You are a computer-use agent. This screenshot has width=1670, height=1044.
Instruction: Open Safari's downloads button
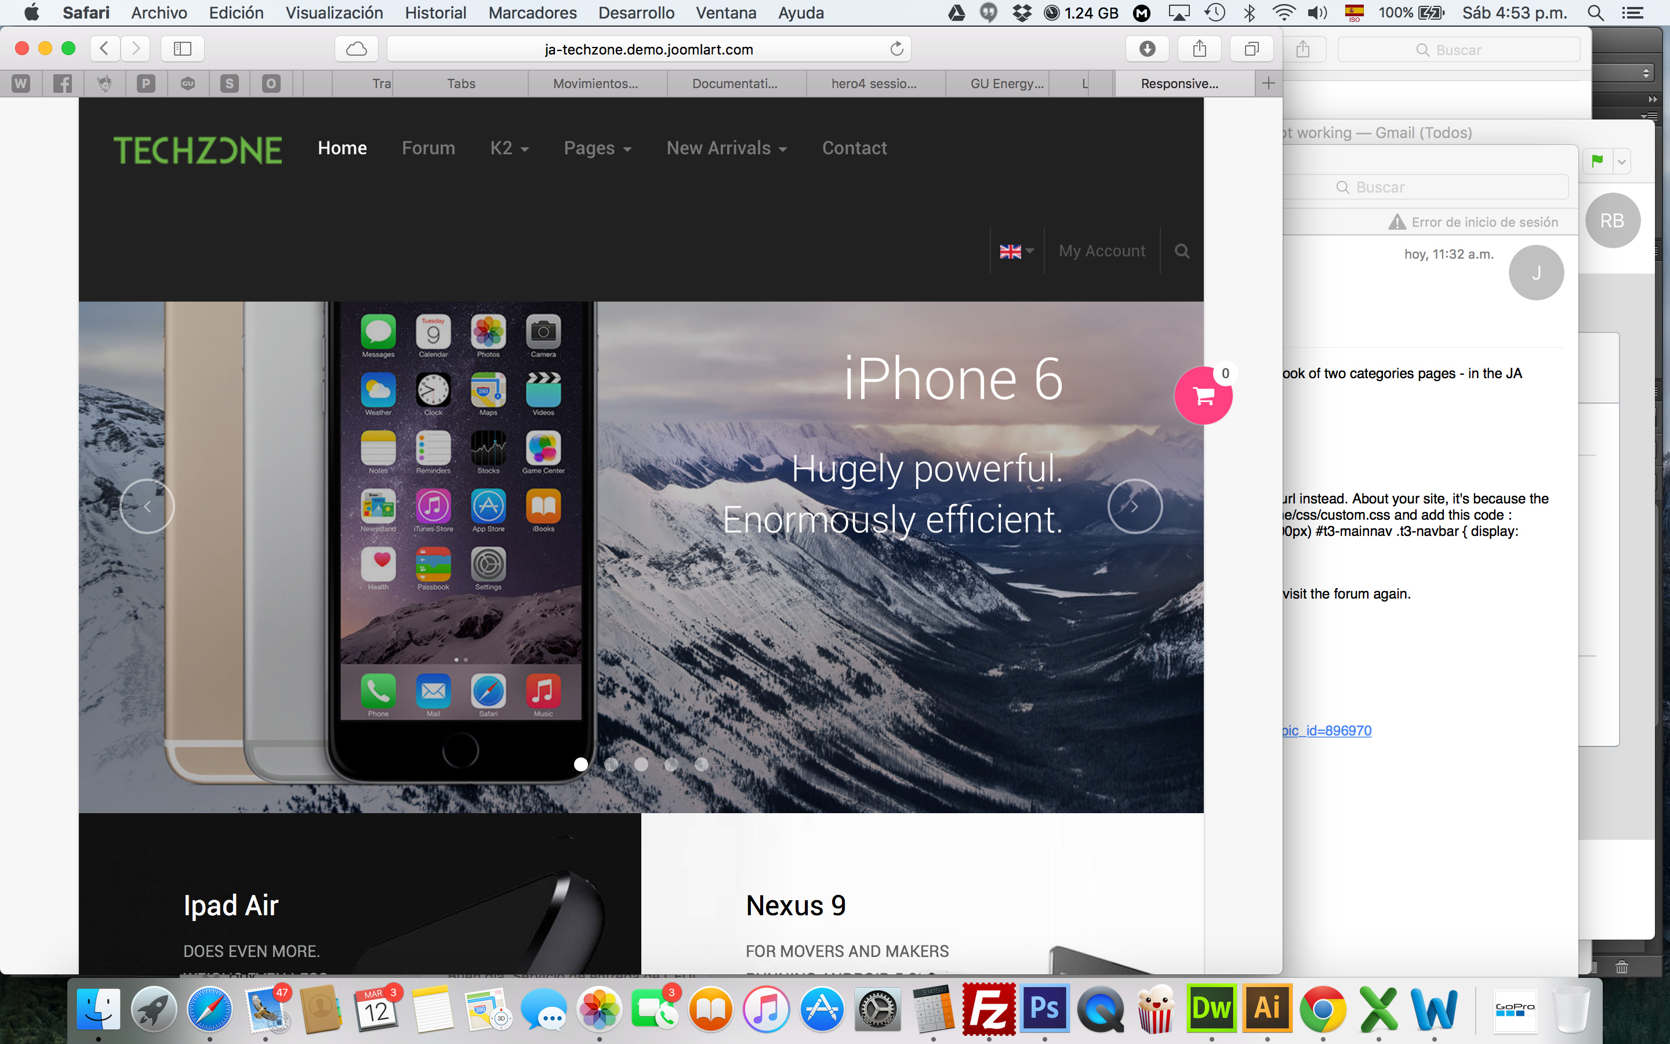pyautogui.click(x=1147, y=49)
